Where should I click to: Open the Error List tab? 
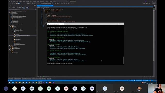click(x=41, y=79)
